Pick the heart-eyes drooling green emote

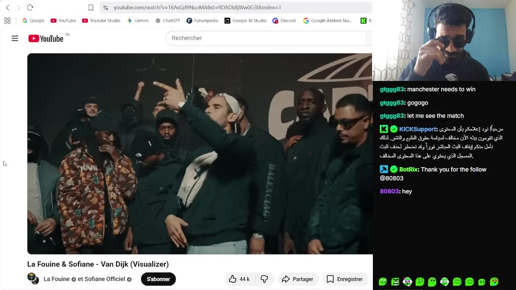pos(494,282)
